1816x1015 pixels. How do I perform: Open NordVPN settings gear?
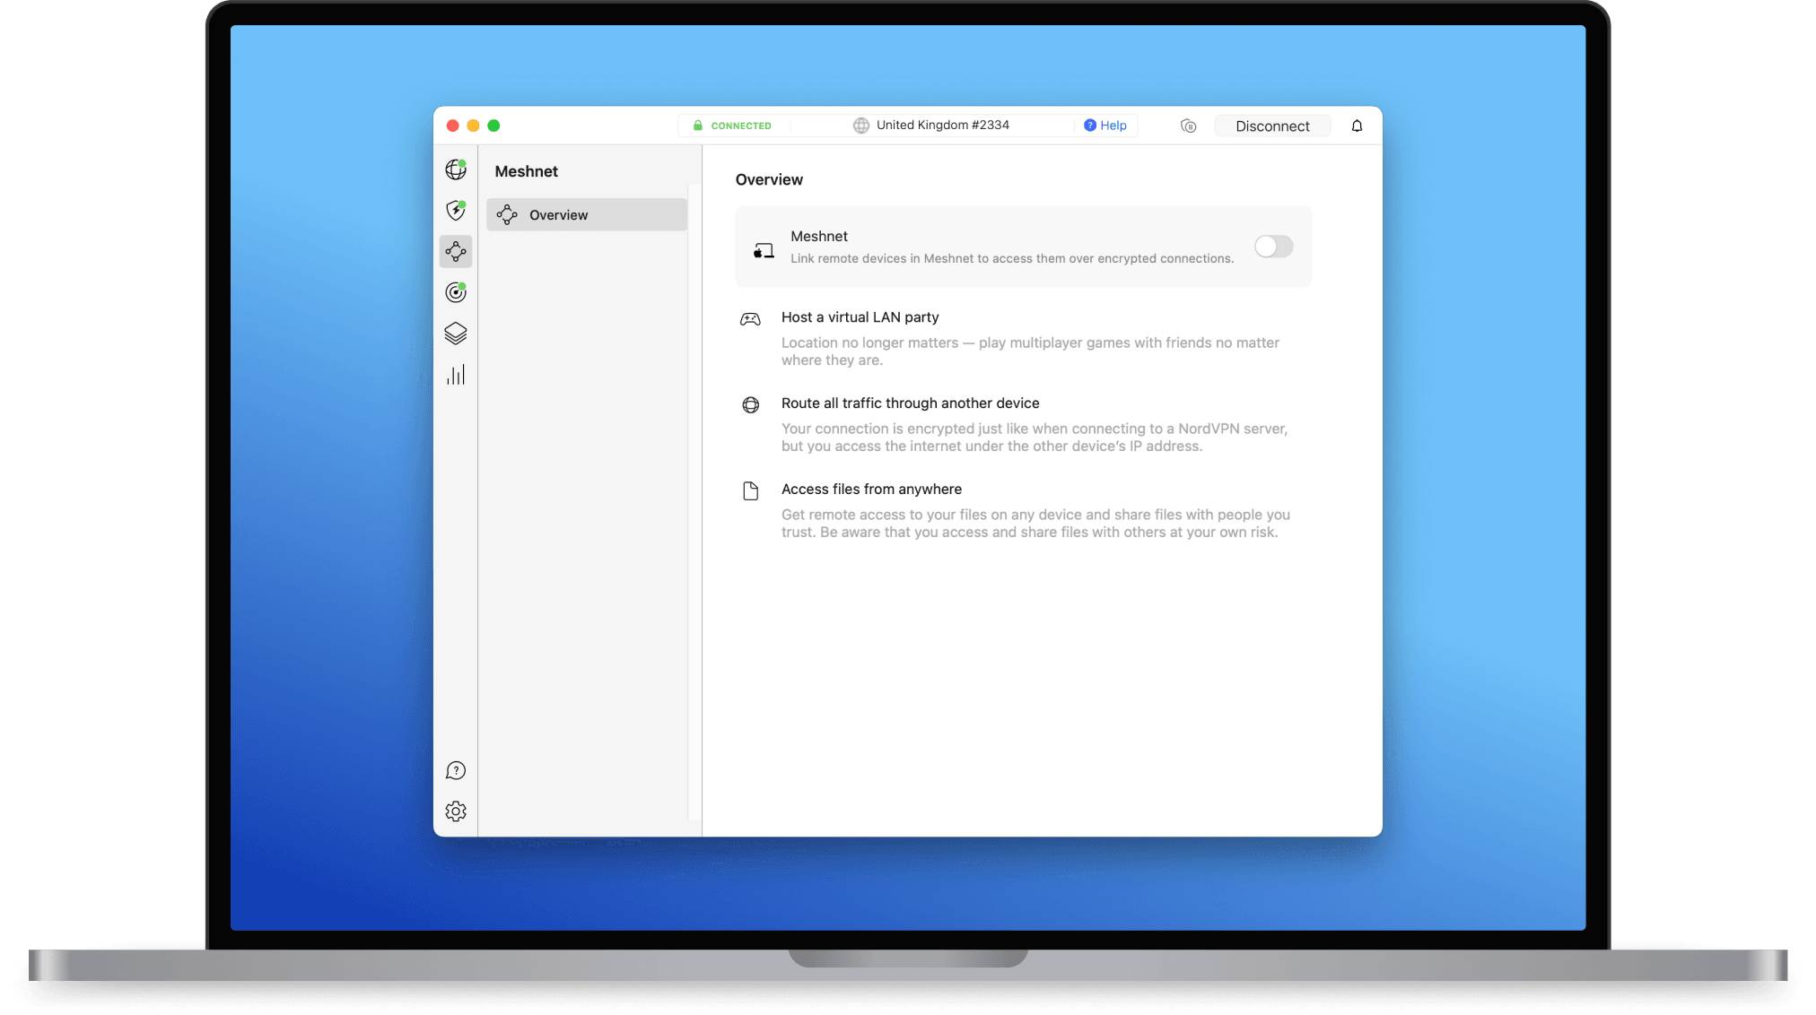(455, 811)
